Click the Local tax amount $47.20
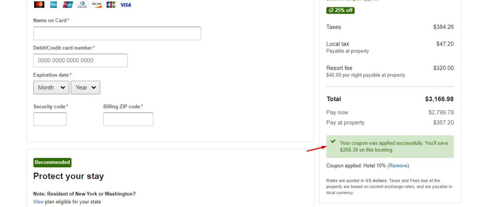 coord(445,44)
